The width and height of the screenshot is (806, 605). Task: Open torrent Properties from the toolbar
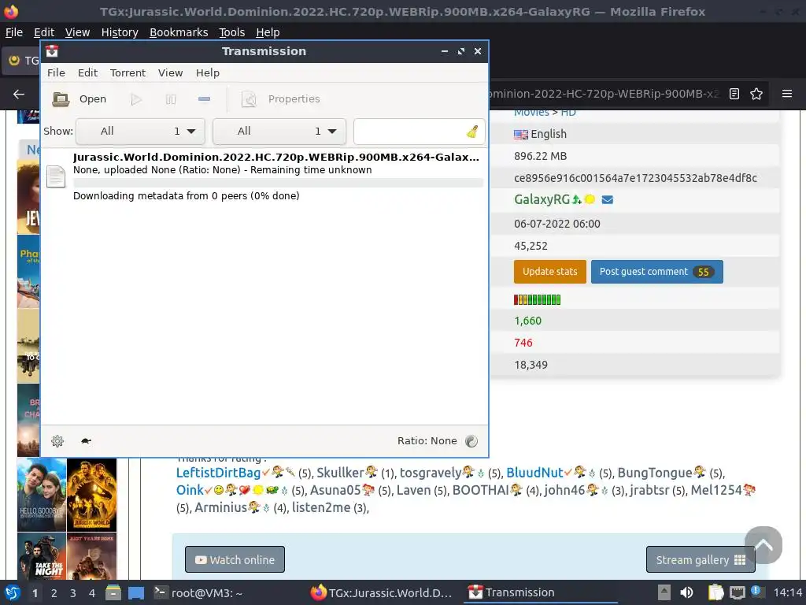281,98
